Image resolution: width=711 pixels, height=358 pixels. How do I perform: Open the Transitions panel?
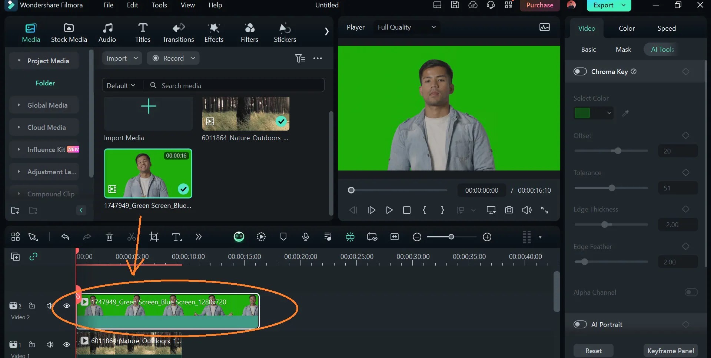(x=178, y=33)
